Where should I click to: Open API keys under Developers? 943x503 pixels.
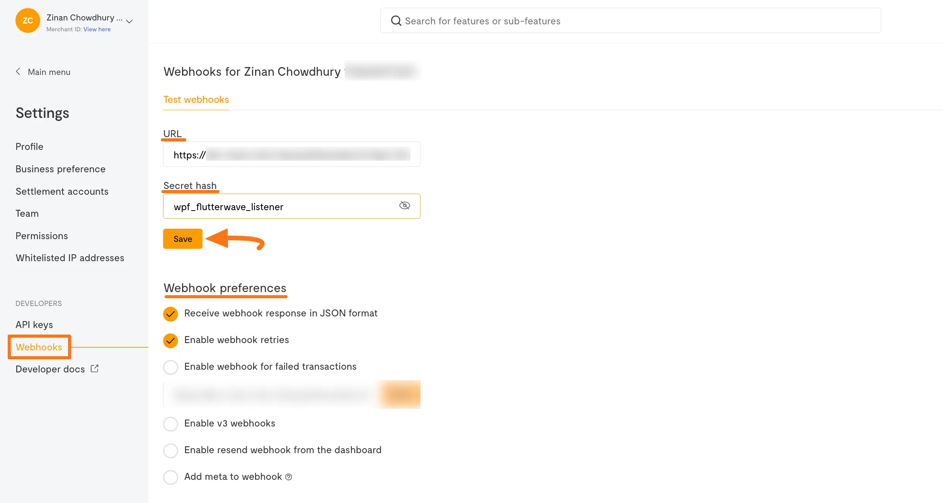coord(34,325)
